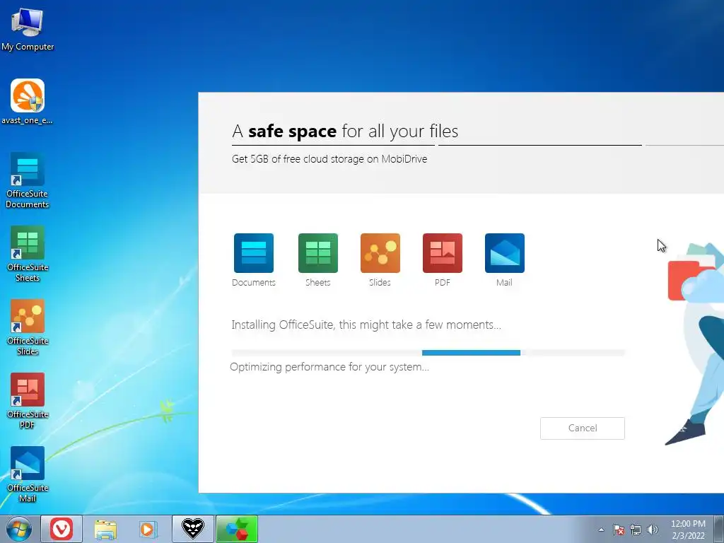Click the 'Installing OfficeSuite' status message
This screenshot has height=543, width=724.
366,325
